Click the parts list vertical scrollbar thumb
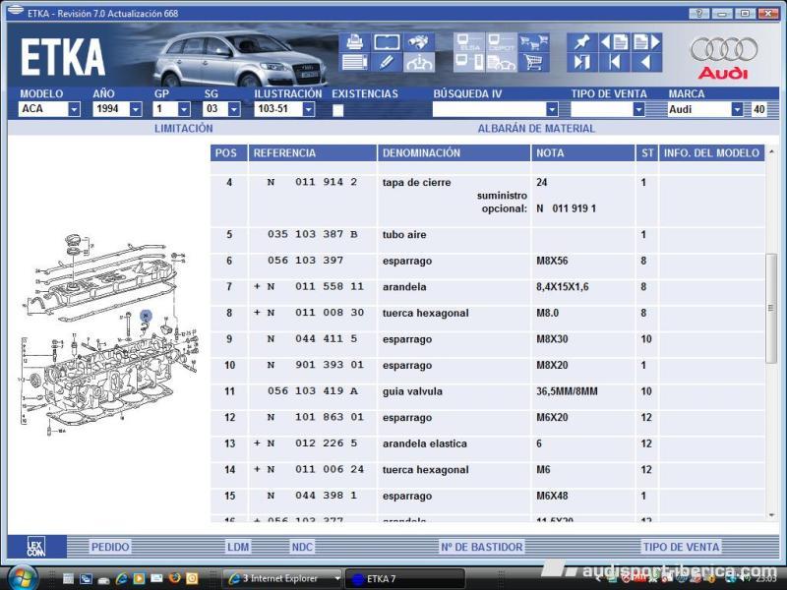 (771, 308)
